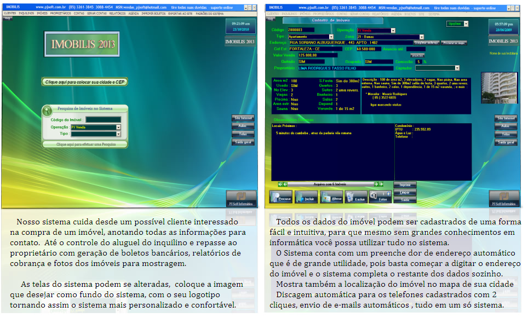Click the Completar endereço button

tap(426, 43)
